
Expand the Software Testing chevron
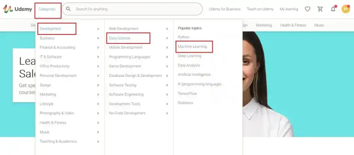click(x=167, y=85)
